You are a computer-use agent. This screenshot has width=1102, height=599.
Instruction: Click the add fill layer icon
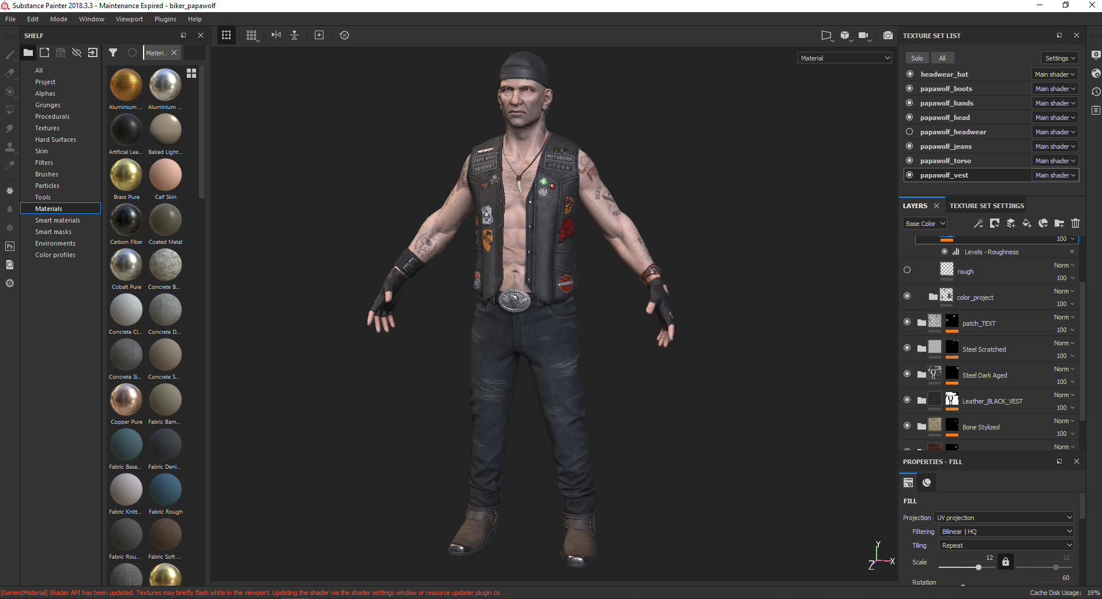click(x=1026, y=224)
